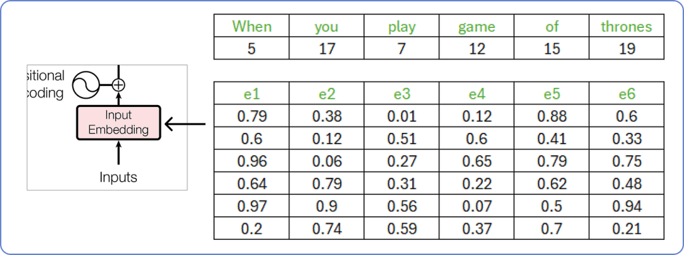Select the cell containing 0.21
The width and height of the screenshot is (684, 255).
click(x=626, y=228)
